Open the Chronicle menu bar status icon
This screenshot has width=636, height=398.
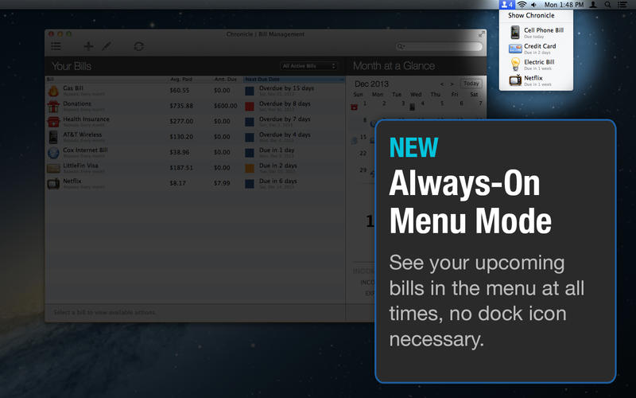pyautogui.click(x=507, y=5)
